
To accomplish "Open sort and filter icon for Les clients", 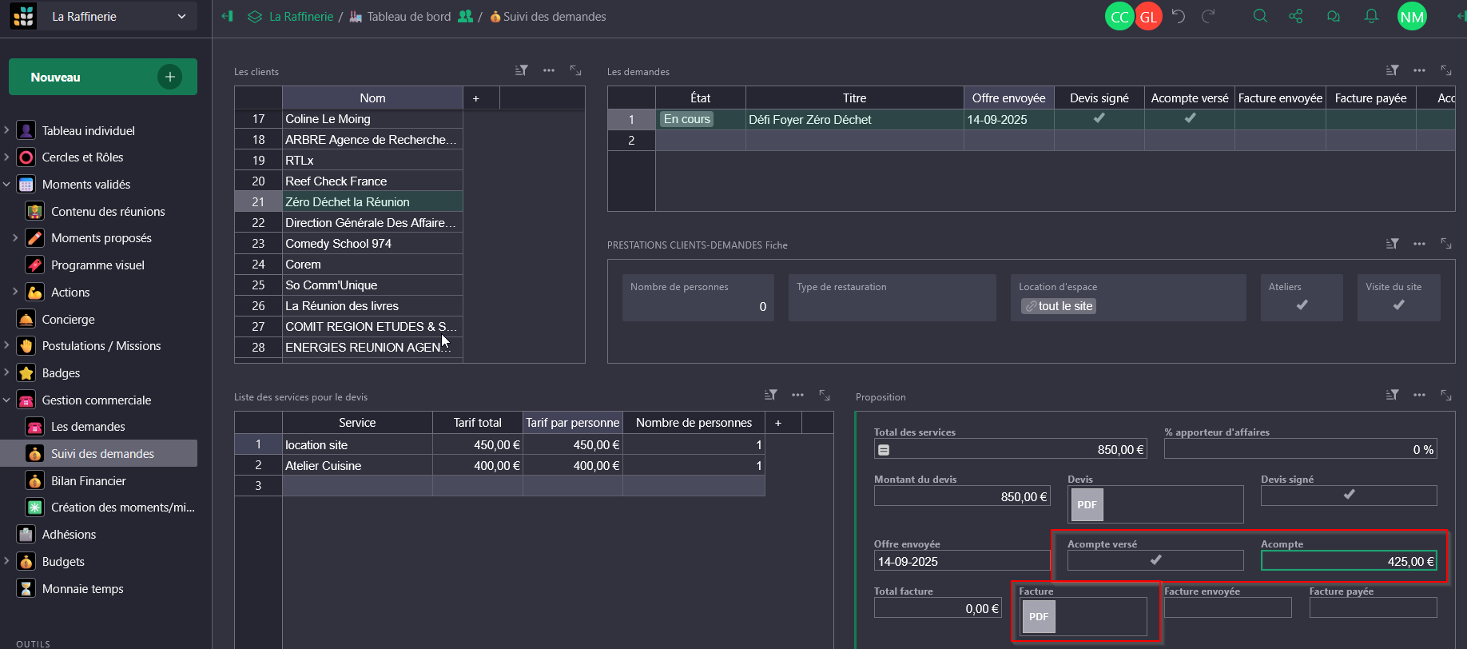I will coord(522,71).
